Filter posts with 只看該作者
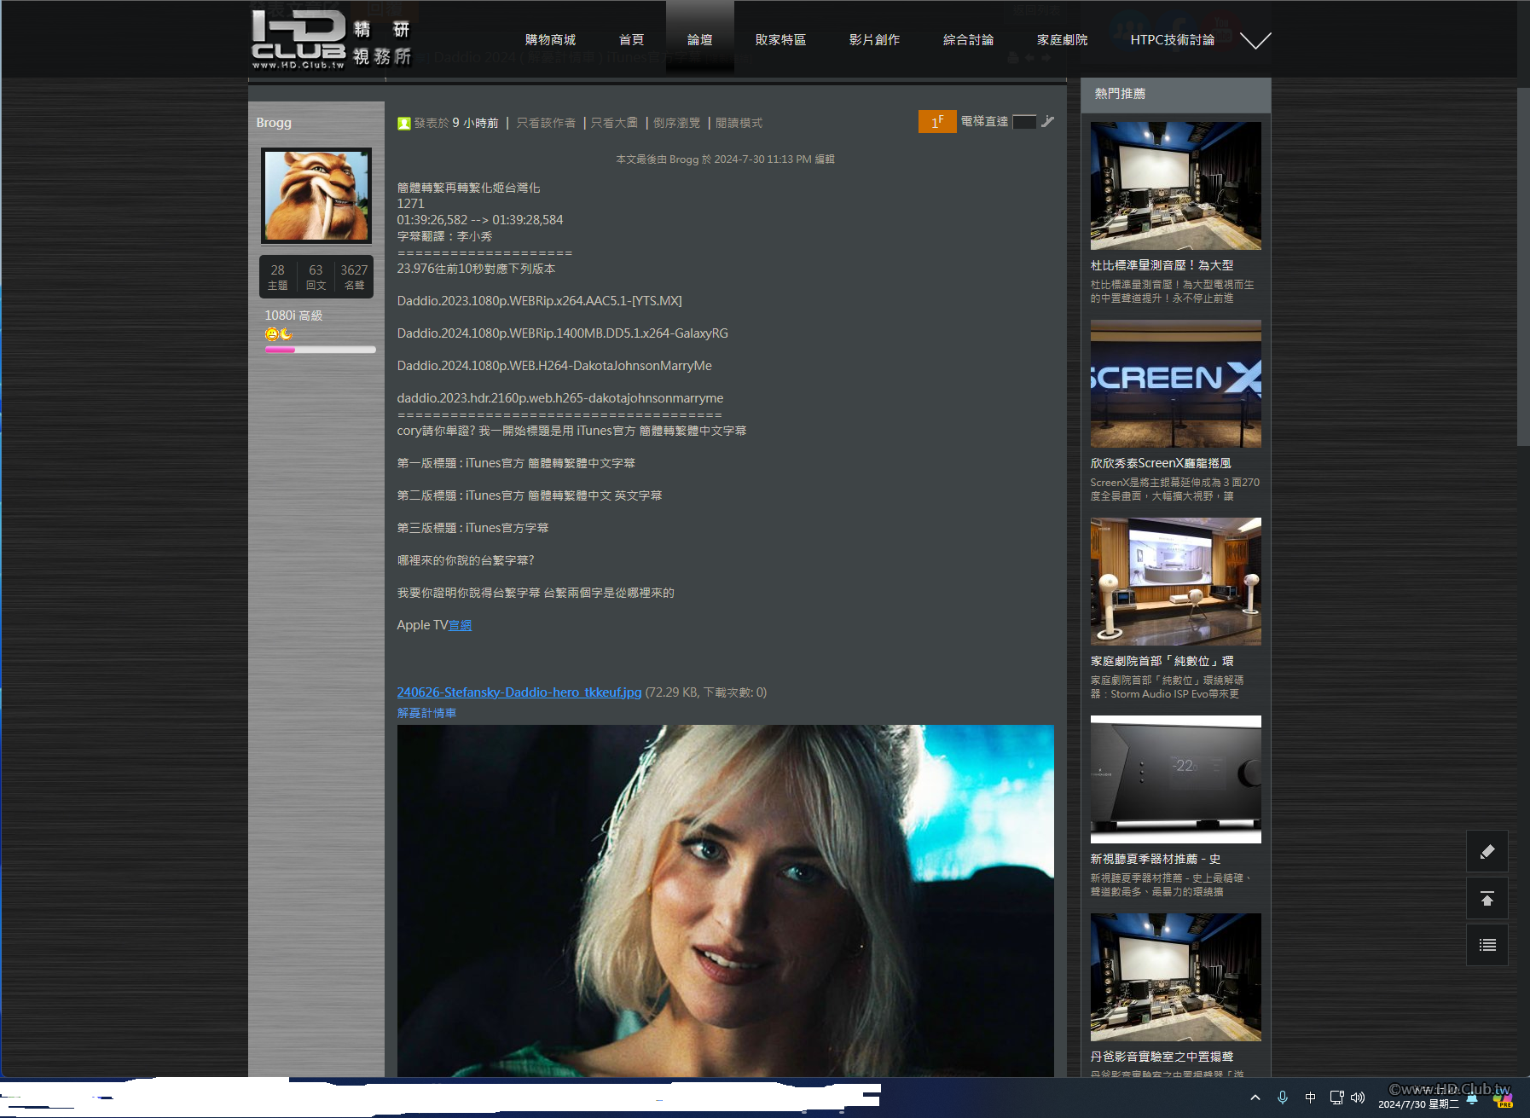The width and height of the screenshot is (1530, 1118). [x=546, y=123]
